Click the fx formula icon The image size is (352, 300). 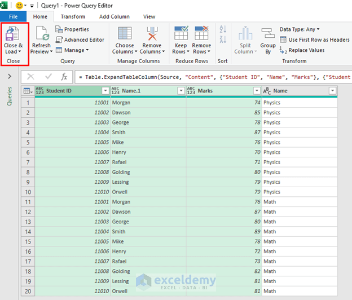(x=64, y=77)
